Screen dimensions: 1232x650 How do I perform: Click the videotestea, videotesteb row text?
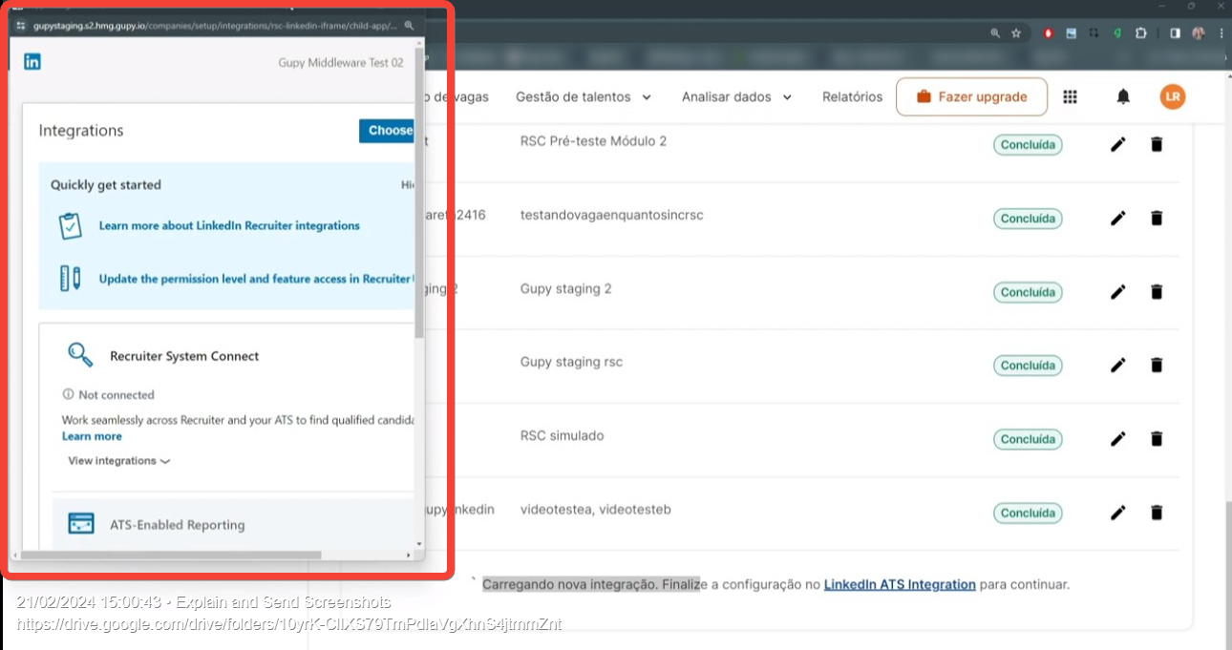(x=596, y=509)
